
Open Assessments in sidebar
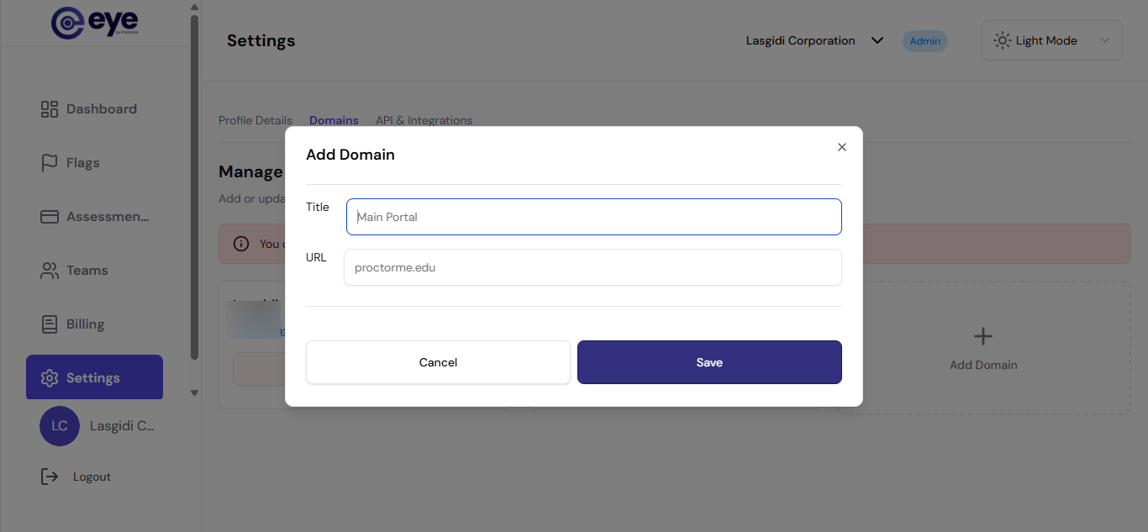[x=94, y=217]
